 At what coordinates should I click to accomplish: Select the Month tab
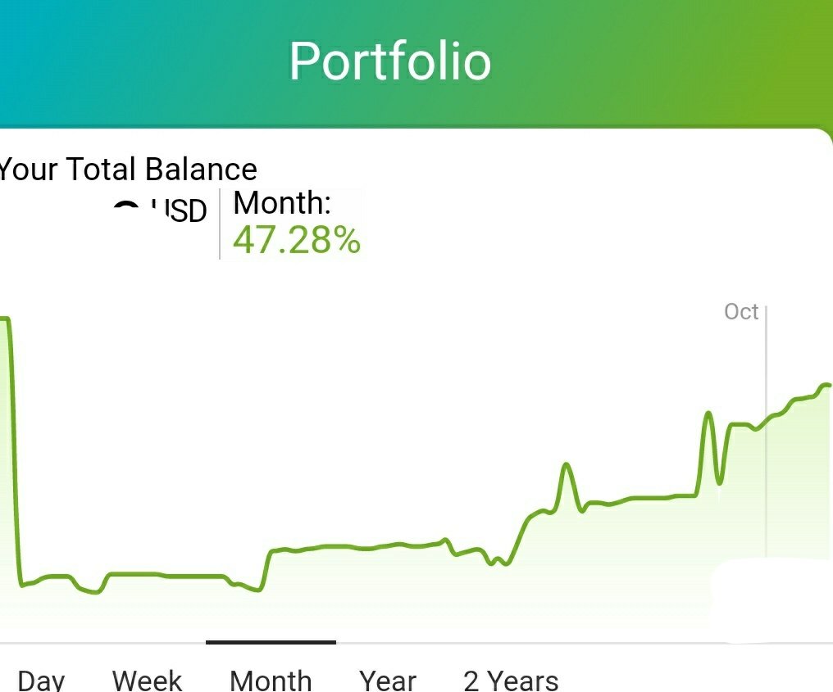coord(271,680)
